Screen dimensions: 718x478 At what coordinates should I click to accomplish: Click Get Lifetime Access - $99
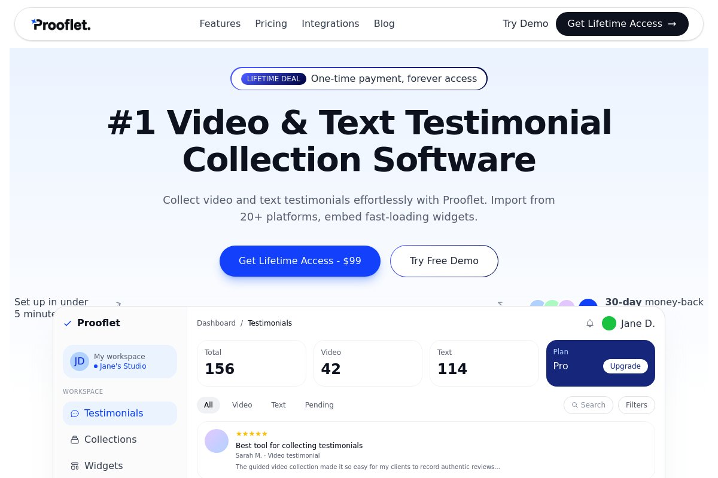click(x=300, y=261)
